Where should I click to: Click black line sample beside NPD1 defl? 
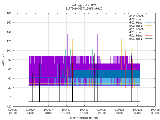(x=149, y=39)
